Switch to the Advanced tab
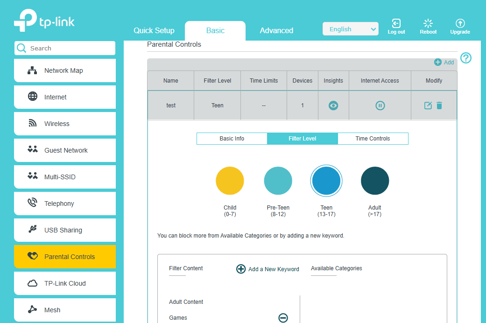The image size is (486, 323). click(276, 30)
